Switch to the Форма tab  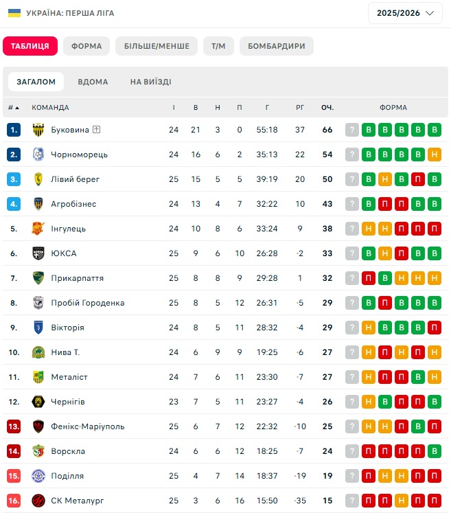point(86,46)
